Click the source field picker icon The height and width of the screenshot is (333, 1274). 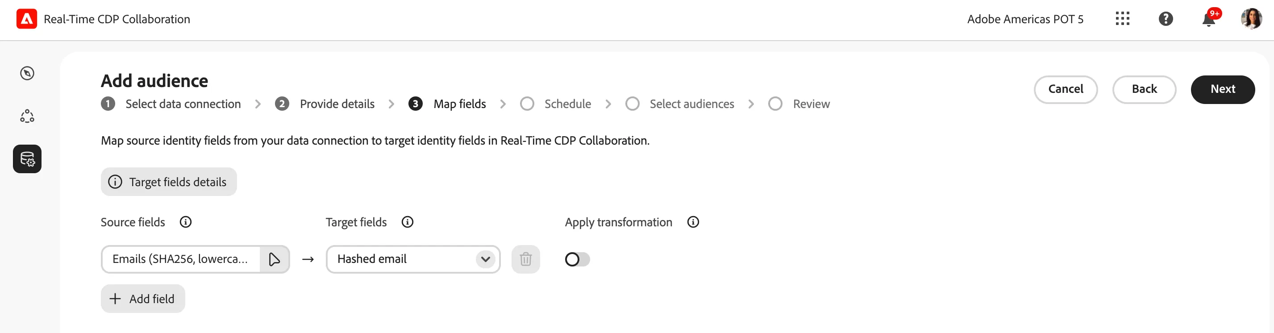(x=275, y=259)
